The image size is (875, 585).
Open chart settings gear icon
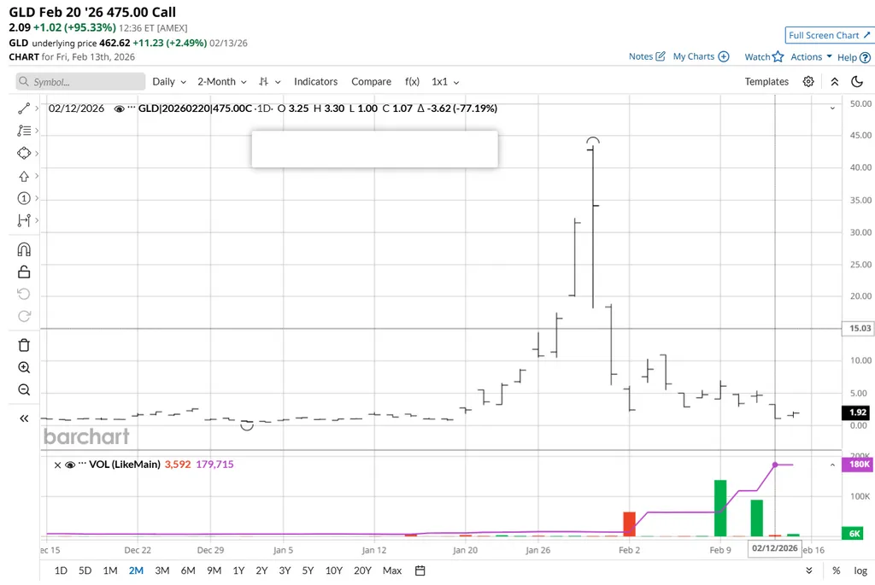[x=808, y=82]
